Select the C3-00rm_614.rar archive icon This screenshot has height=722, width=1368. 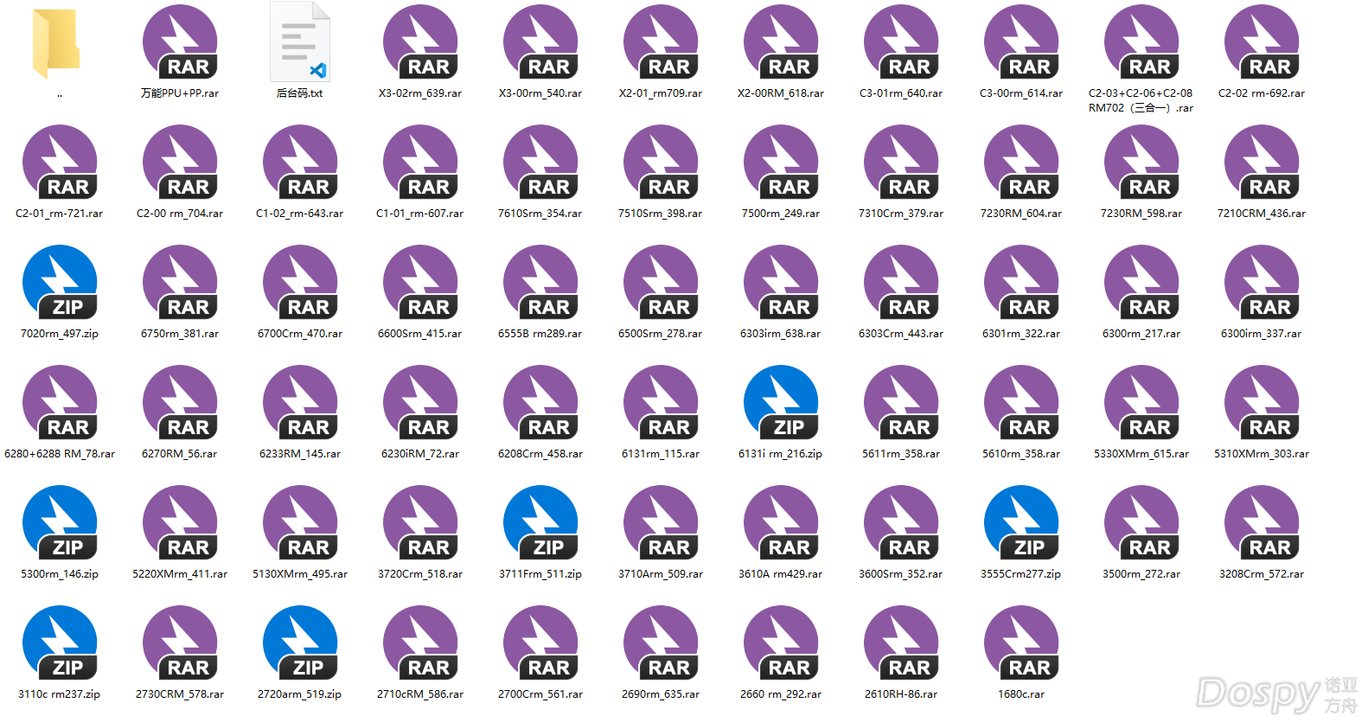[1021, 42]
